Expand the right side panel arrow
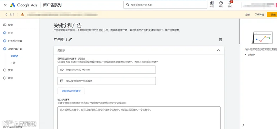 click(243, 125)
